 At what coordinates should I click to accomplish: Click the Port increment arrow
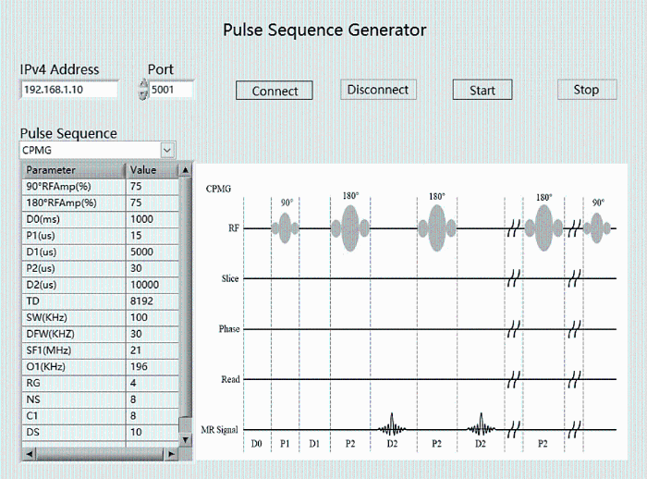point(143,84)
